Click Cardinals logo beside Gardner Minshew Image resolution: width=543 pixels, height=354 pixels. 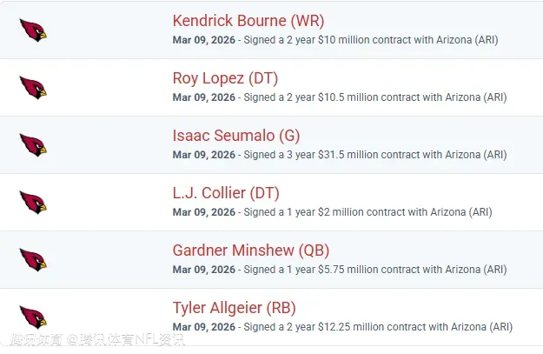[x=33, y=260]
